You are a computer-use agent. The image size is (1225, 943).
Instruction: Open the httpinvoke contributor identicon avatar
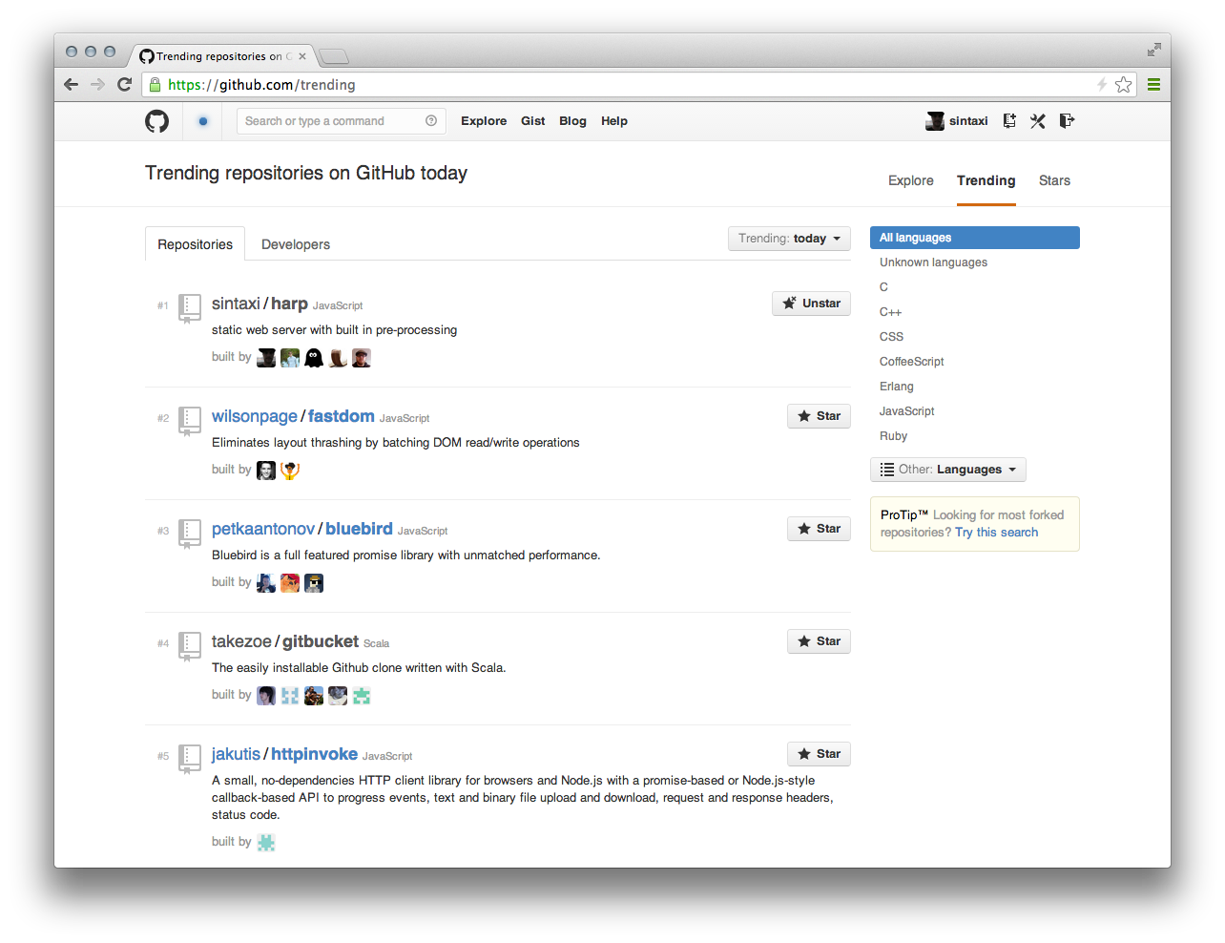[x=266, y=843]
